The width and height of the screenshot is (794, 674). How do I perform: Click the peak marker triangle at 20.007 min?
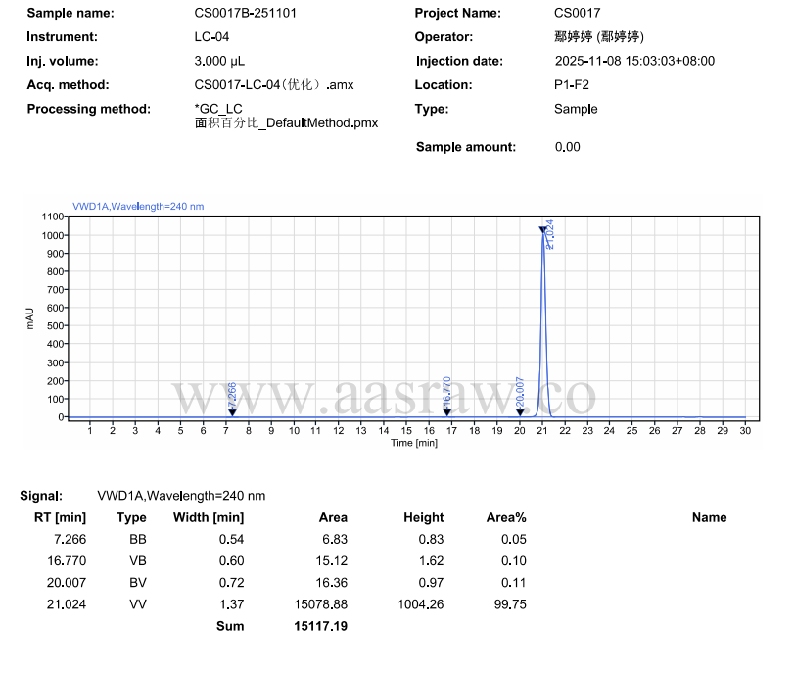(520, 412)
